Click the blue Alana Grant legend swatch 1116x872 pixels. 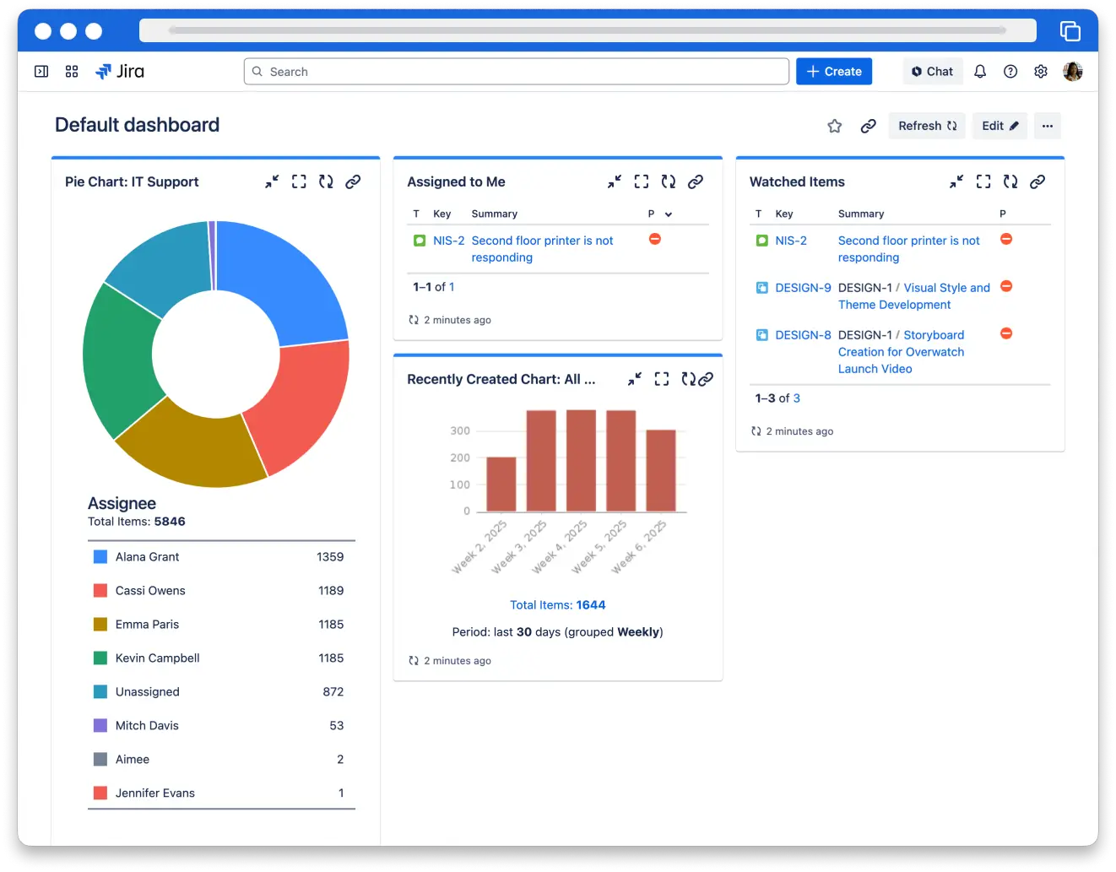[x=100, y=557]
